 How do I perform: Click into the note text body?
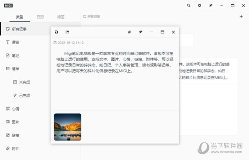[115, 62]
